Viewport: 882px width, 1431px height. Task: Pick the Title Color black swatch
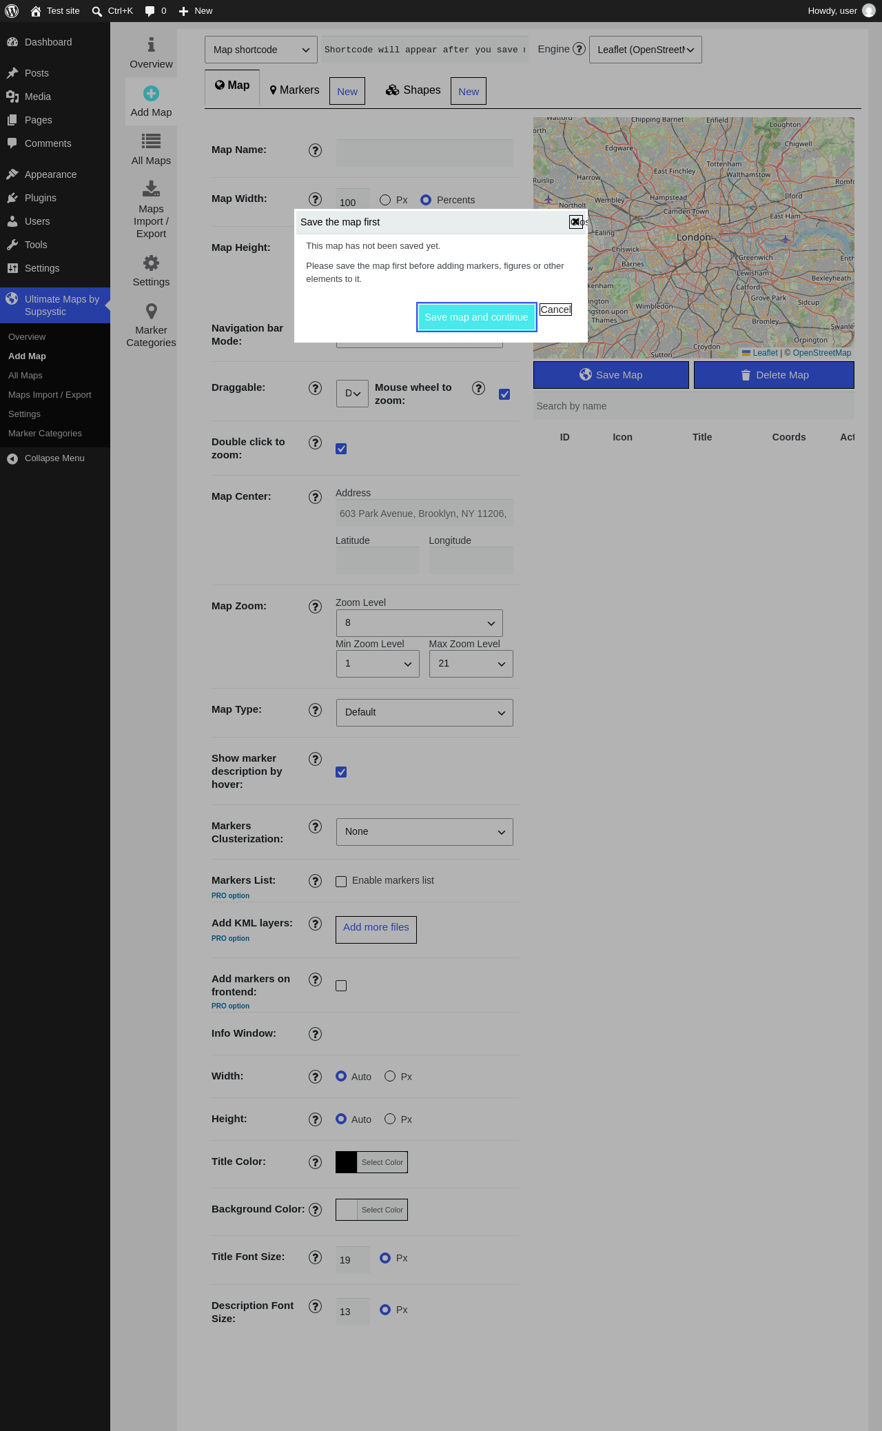(347, 1162)
